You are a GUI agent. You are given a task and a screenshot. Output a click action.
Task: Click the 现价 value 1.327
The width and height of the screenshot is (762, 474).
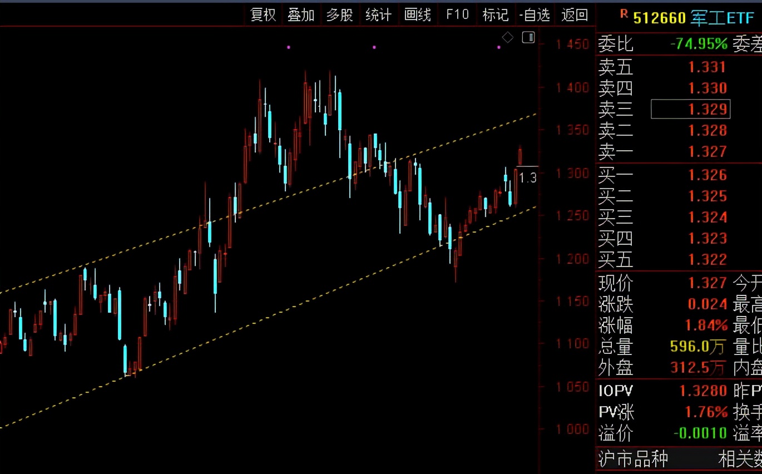click(x=707, y=283)
